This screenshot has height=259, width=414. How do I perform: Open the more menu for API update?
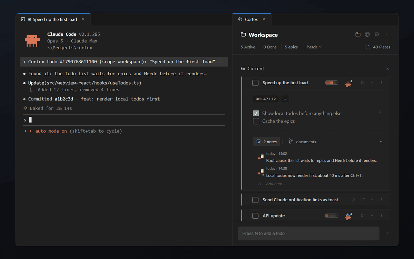pyautogui.click(x=382, y=216)
